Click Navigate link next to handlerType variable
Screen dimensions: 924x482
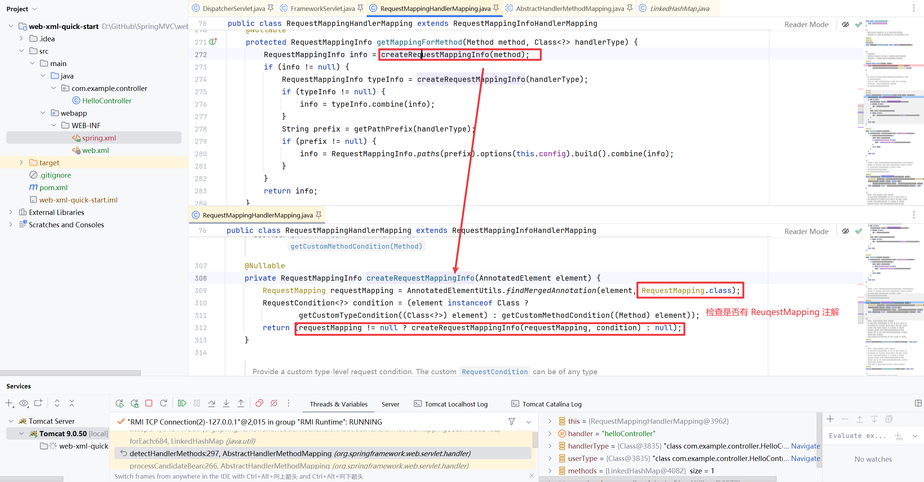(x=805, y=446)
